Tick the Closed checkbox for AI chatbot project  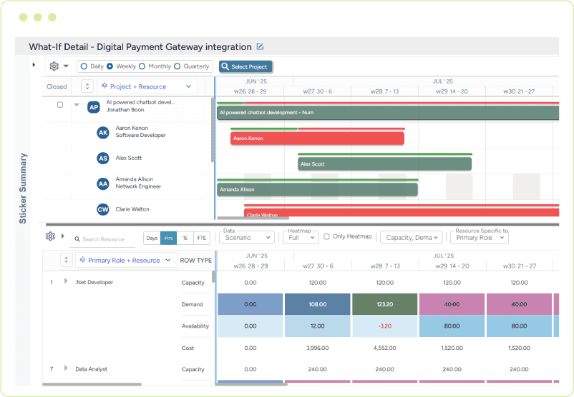(60, 105)
